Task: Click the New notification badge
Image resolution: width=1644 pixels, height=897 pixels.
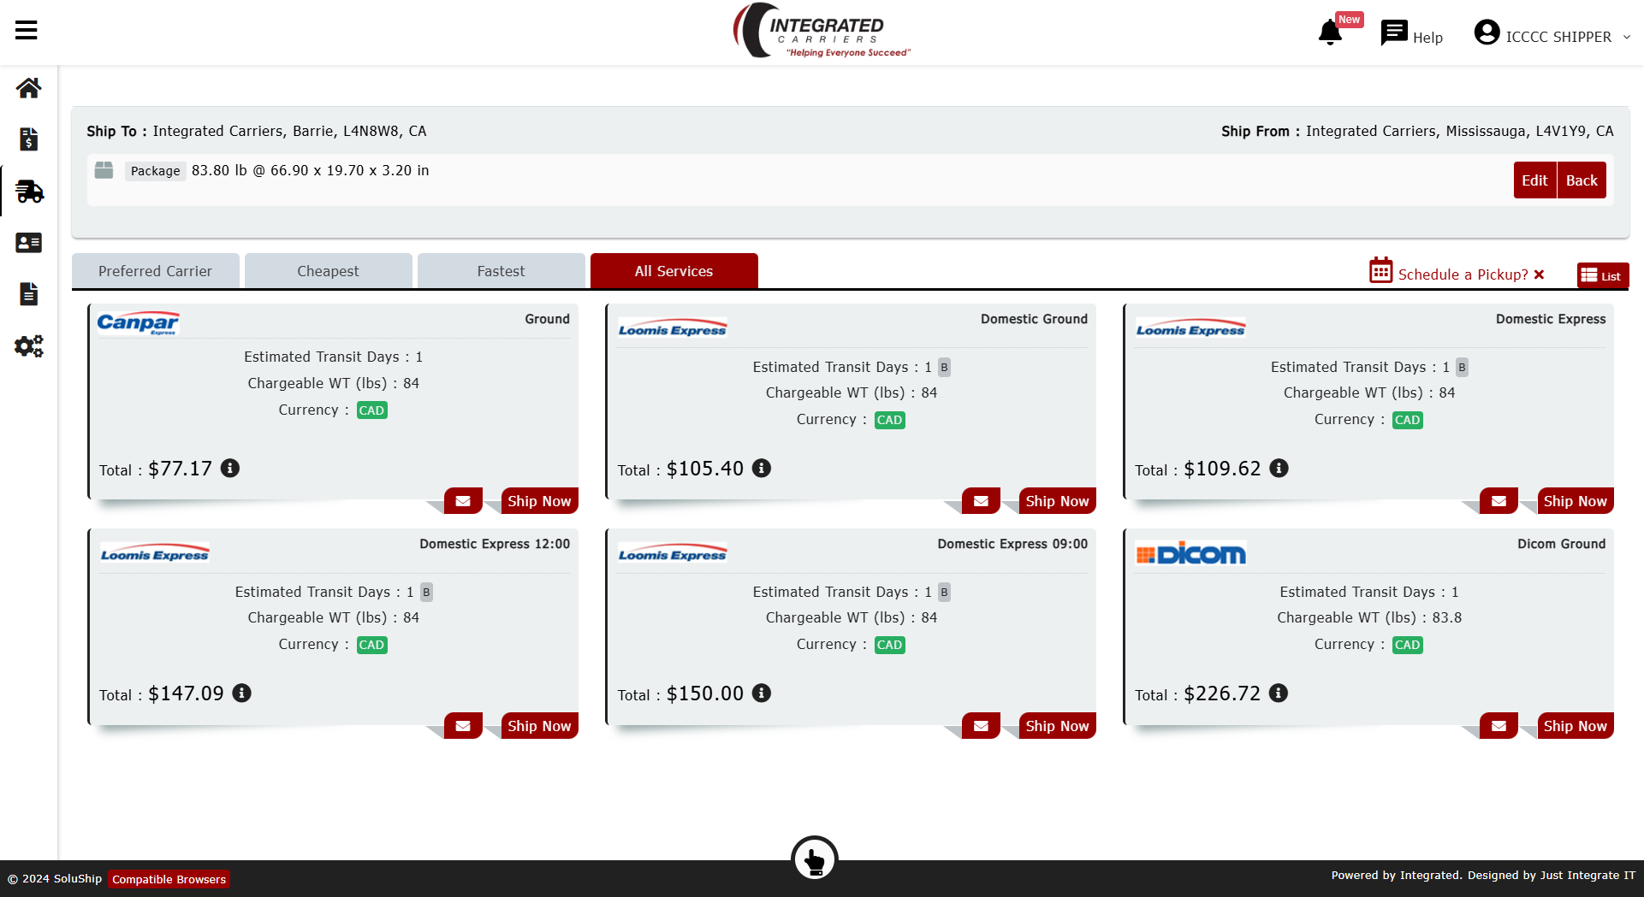Action: 1349,20
